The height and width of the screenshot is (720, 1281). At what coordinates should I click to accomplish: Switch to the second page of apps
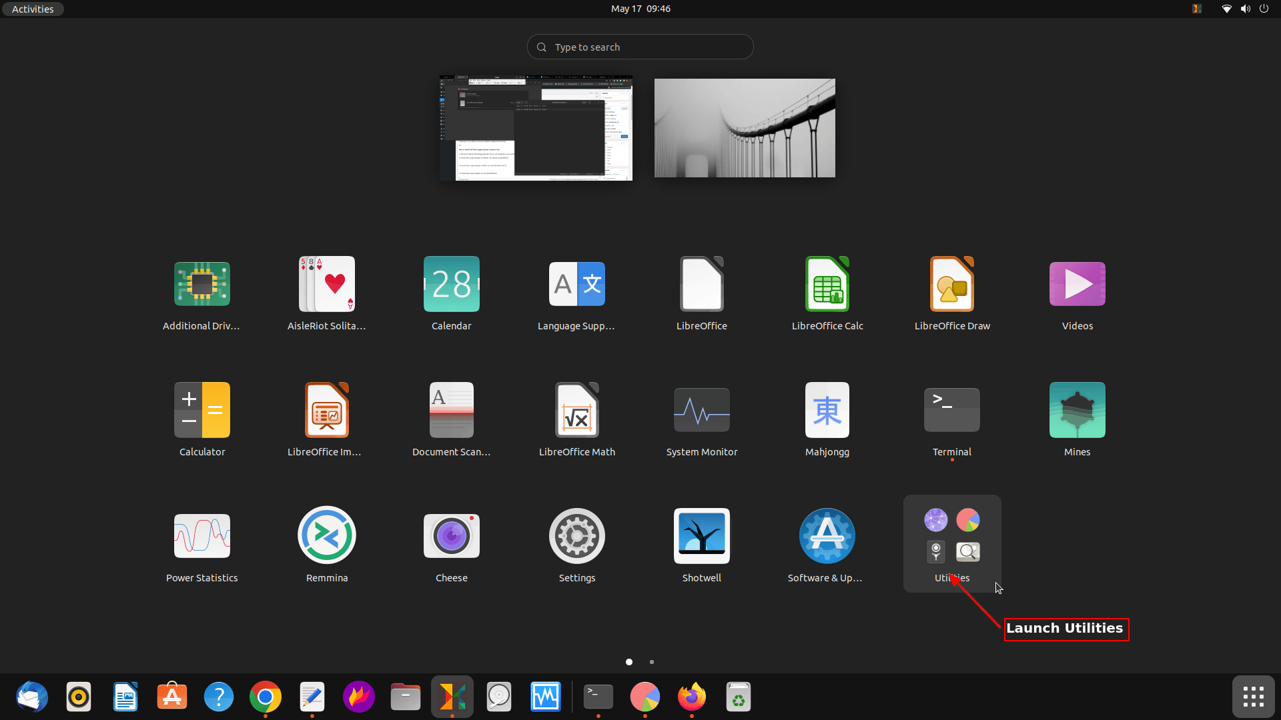click(651, 662)
